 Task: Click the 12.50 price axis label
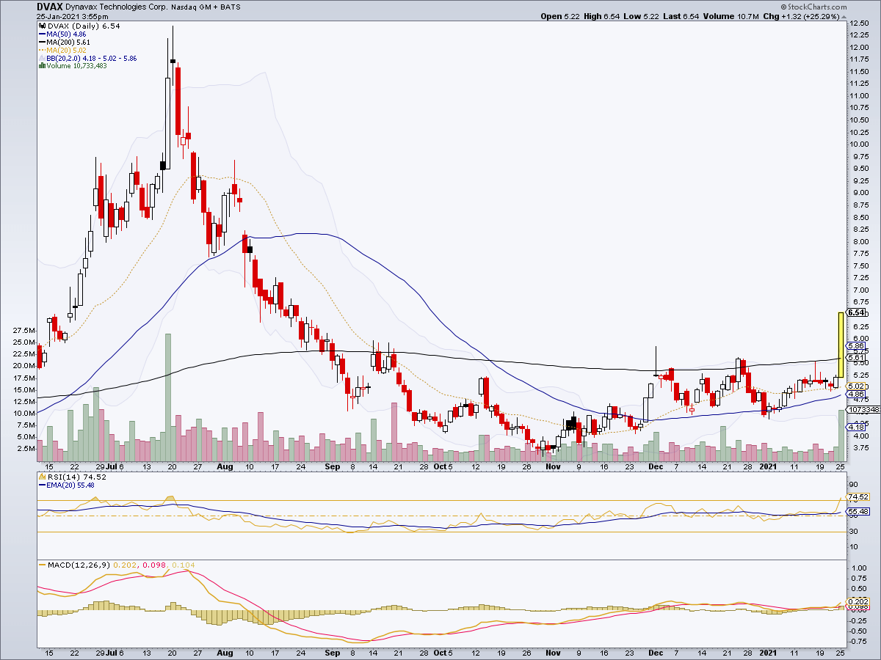(x=859, y=23)
